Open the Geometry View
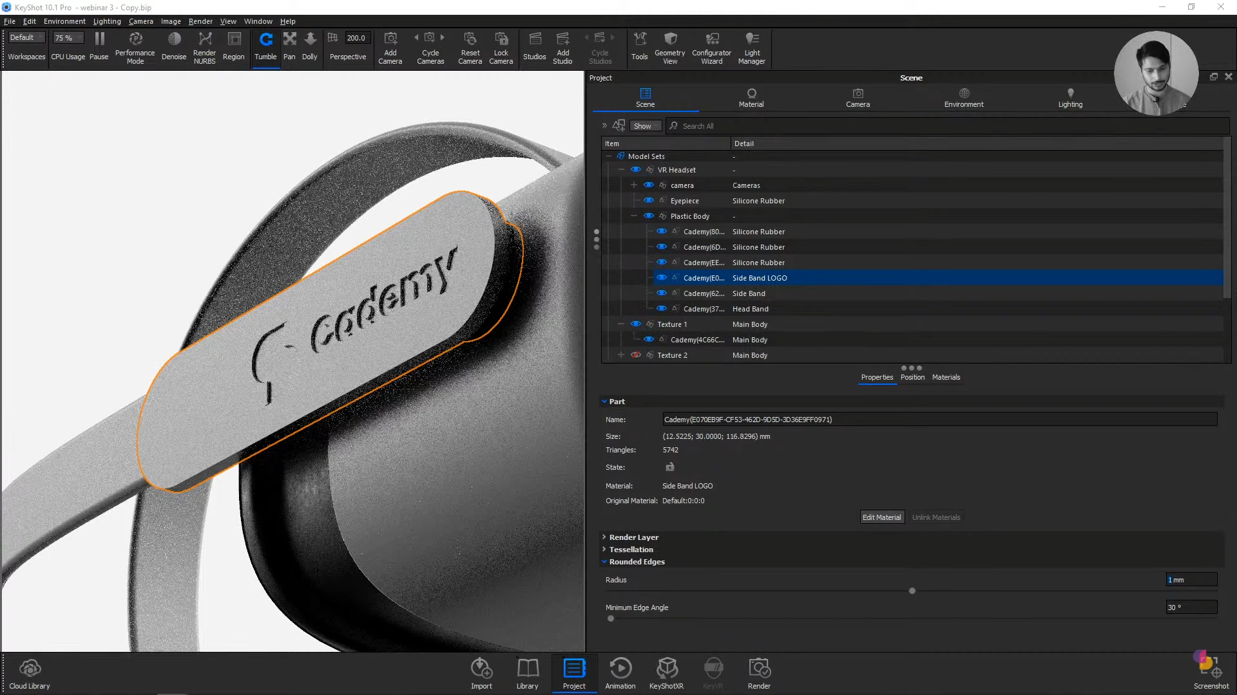 click(670, 48)
